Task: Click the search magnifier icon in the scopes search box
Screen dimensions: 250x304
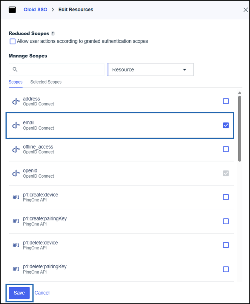Action: pyautogui.click(x=15, y=69)
